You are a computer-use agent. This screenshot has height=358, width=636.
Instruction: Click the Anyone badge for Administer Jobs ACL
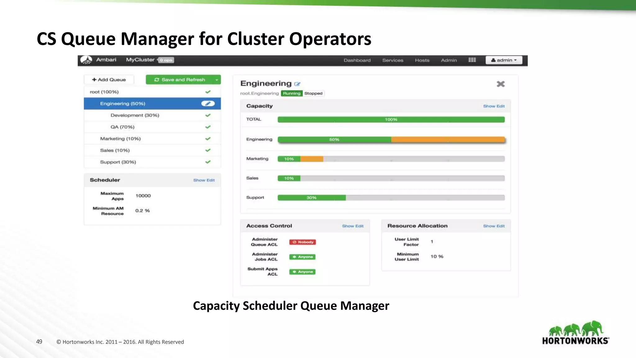(302, 257)
